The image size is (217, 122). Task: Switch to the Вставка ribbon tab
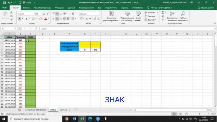(x=26, y=8)
